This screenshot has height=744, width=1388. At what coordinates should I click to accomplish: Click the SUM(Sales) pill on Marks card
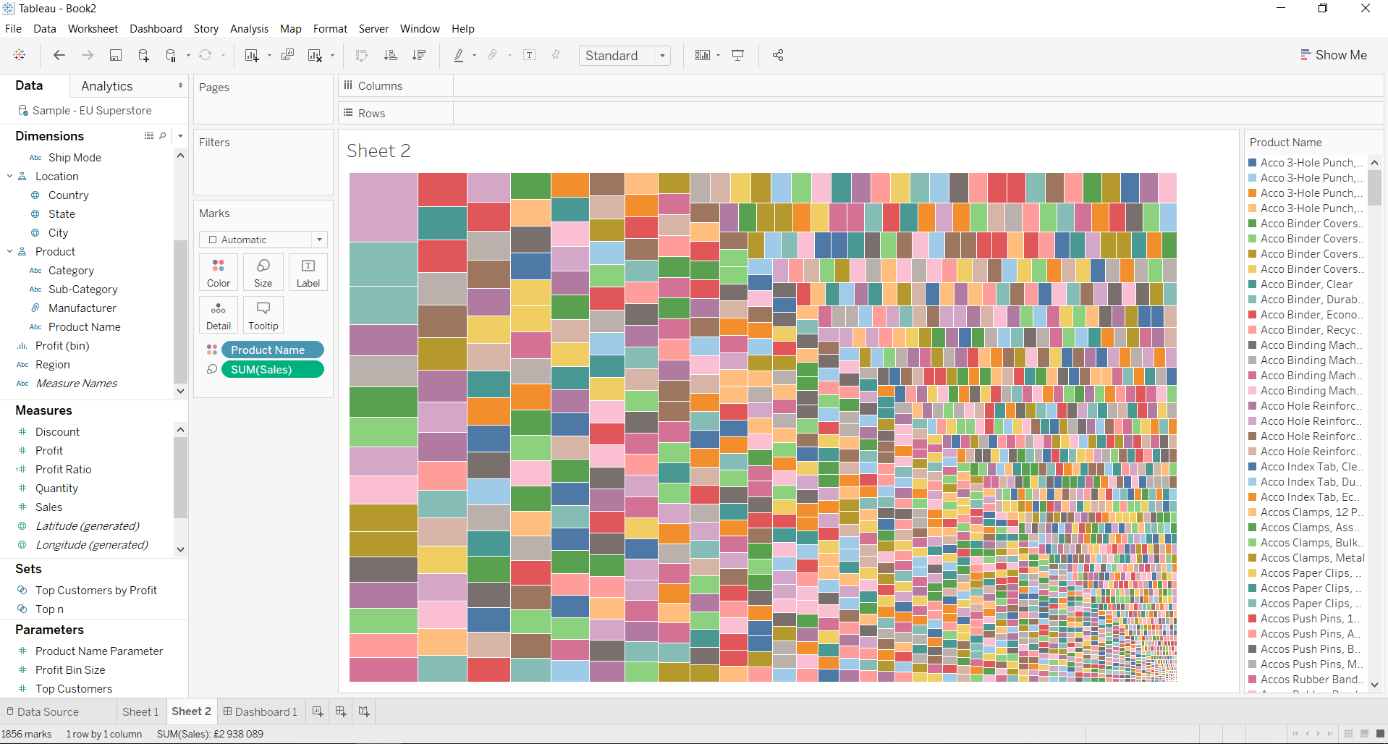point(272,369)
